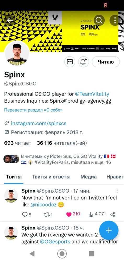Tap the back arrow on profile header
Image resolution: width=124 pixels, height=262 pixels.
point(10,20)
